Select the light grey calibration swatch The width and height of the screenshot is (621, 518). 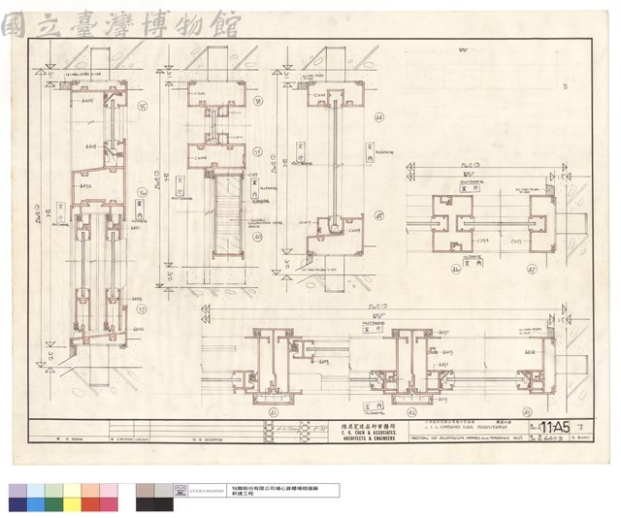coord(164,490)
